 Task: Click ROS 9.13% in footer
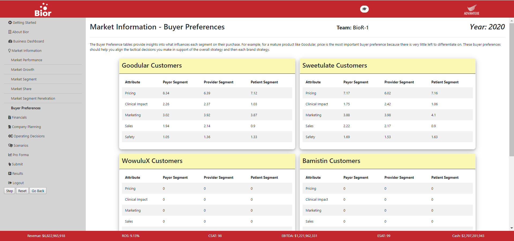click(x=131, y=236)
